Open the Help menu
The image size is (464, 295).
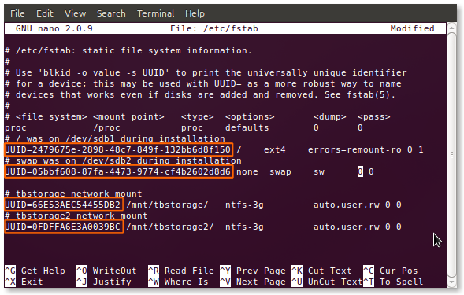tap(195, 13)
